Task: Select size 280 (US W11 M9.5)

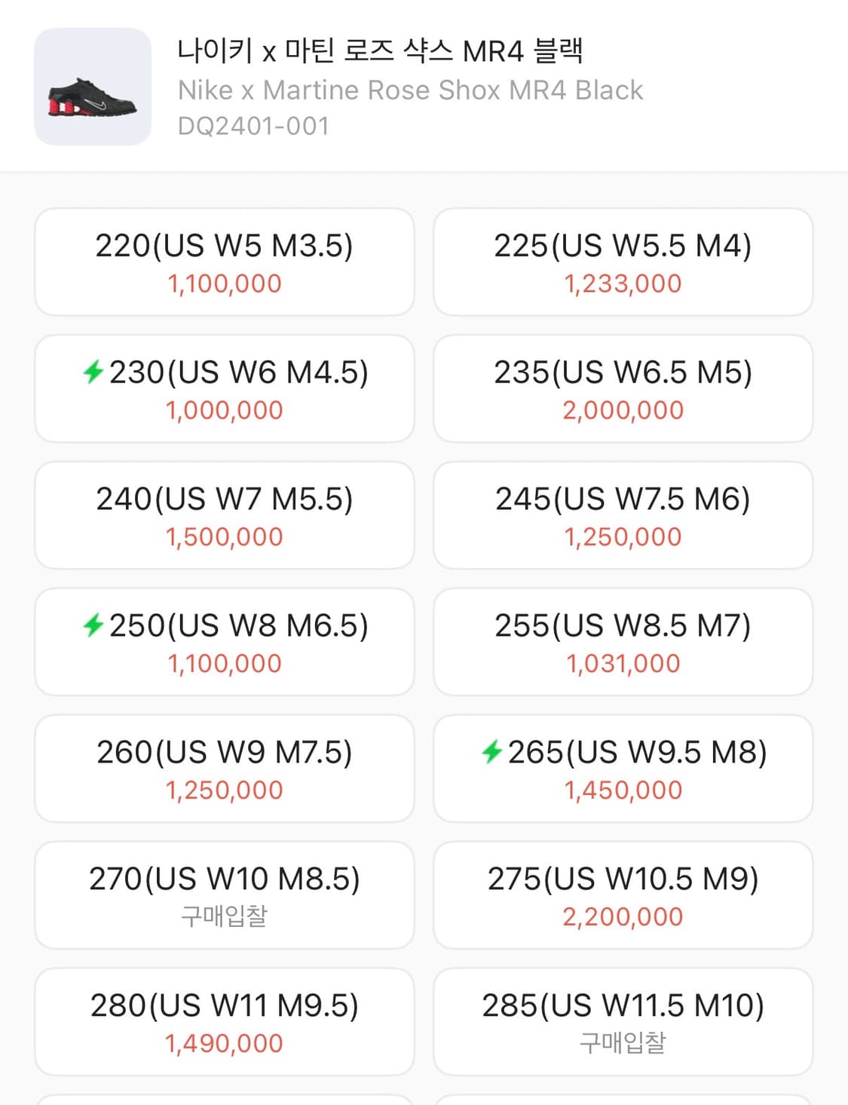Action: tap(225, 1022)
